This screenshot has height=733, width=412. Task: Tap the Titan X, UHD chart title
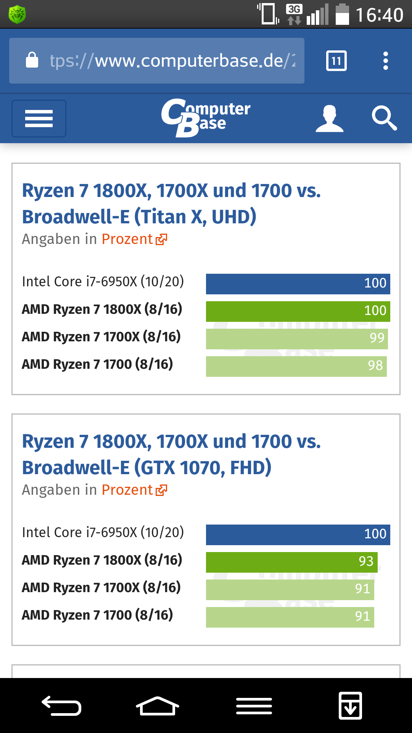(x=172, y=203)
